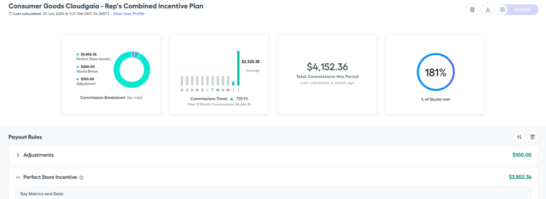Click green trend triangle by 739.9%
This screenshot has width=546, height=199.
[x=231, y=98]
